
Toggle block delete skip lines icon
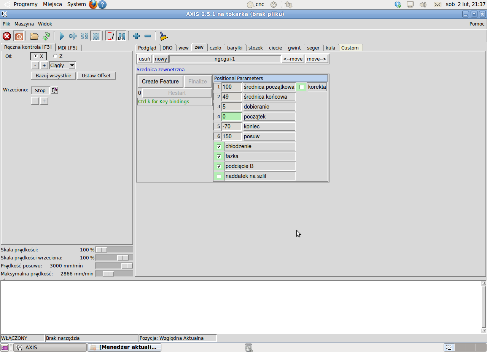(111, 36)
